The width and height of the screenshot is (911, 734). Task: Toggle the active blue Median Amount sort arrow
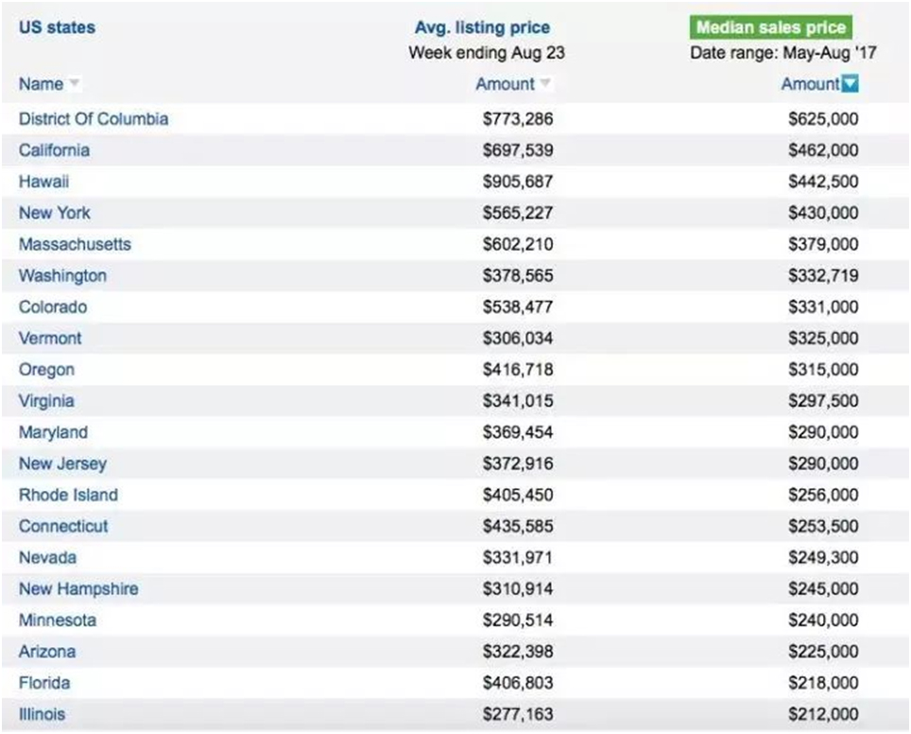(x=850, y=84)
